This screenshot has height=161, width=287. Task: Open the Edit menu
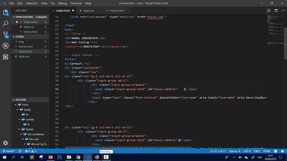click(x=20, y=3)
